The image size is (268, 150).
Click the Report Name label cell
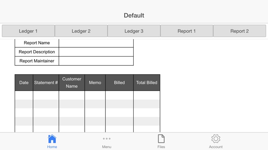37,43
